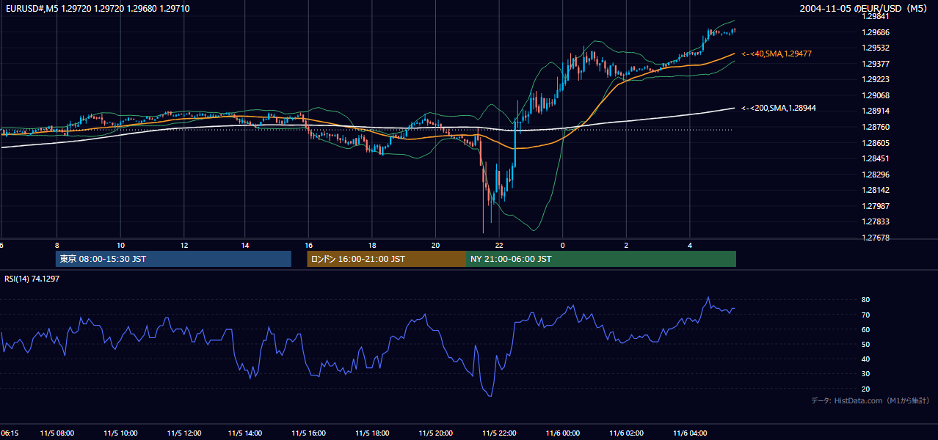The image size is (938, 440).
Task: Click RSI axis level 50
Action: click(x=866, y=344)
